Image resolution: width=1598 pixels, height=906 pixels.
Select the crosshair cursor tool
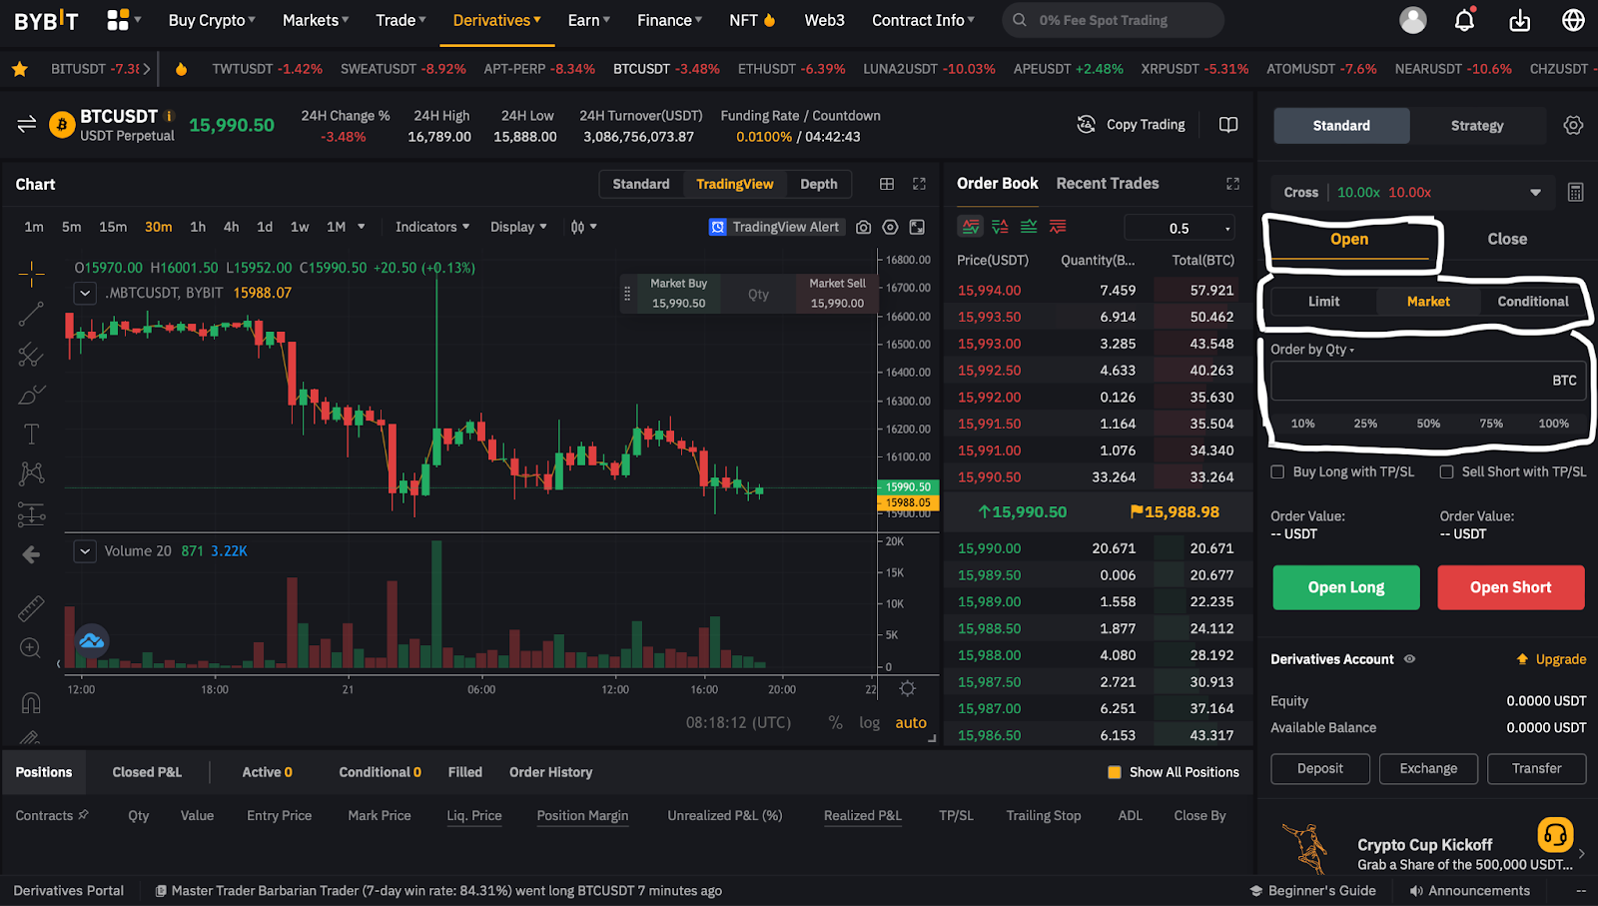click(x=32, y=273)
